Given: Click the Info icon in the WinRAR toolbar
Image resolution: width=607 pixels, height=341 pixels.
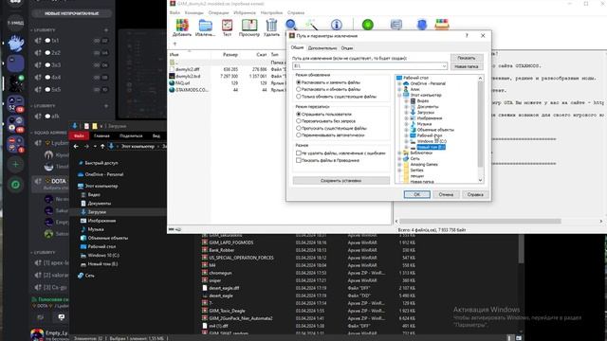Looking at the screenshot, I should pos(337,25).
